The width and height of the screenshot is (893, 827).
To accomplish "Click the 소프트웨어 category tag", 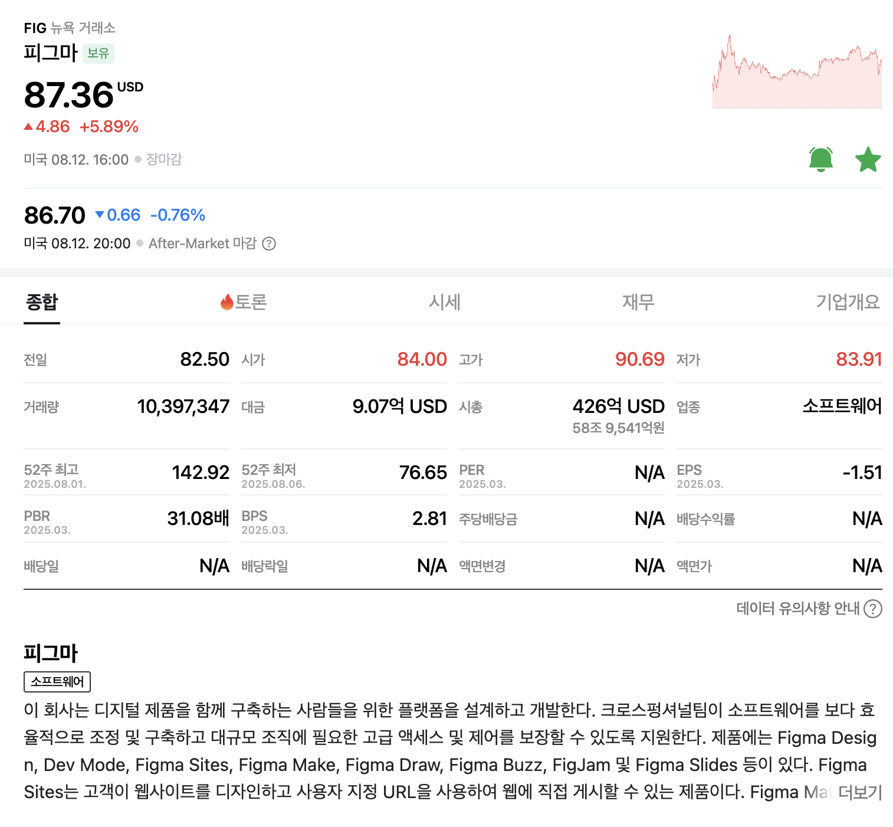I will click(57, 681).
